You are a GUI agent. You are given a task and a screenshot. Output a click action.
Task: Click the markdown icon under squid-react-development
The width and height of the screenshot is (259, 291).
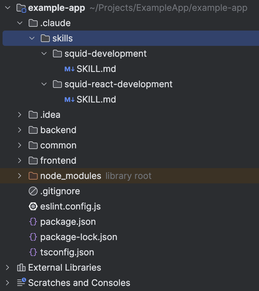tap(69, 100)
